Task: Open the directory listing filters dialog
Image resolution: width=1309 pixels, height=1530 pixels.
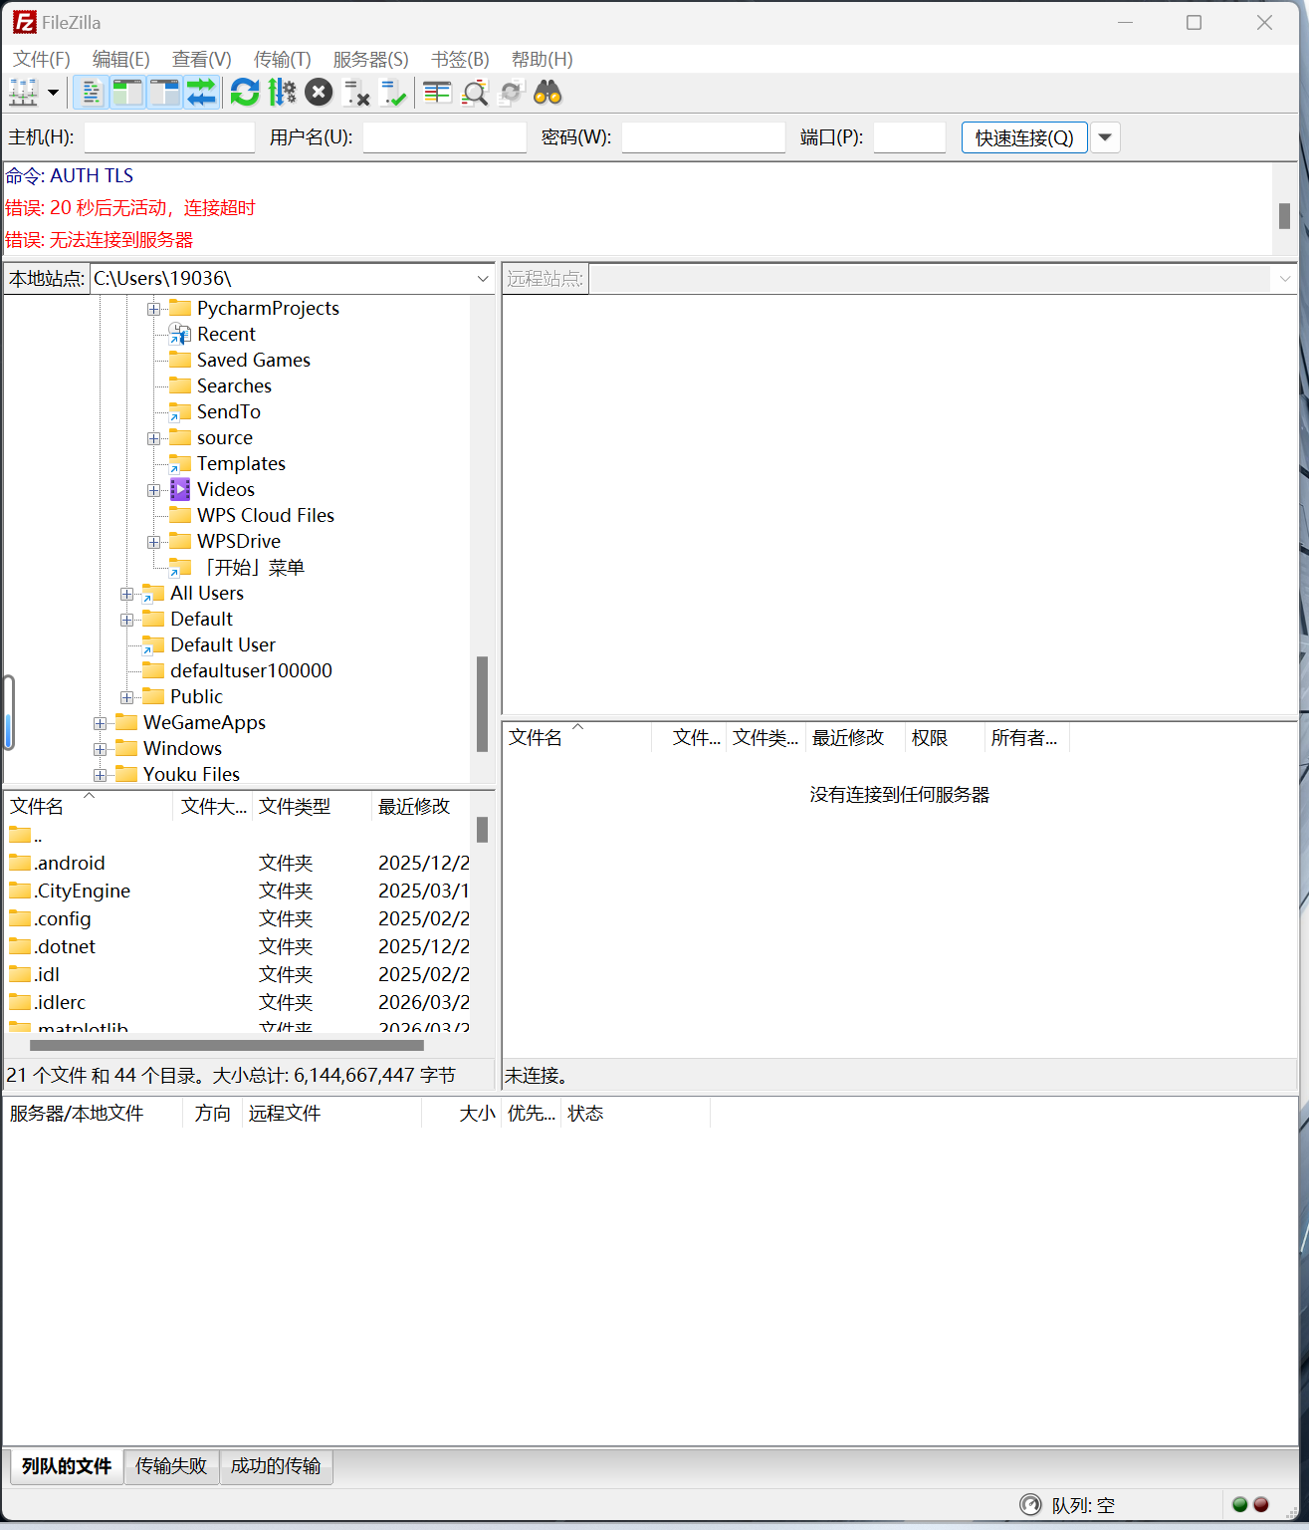Action: (x=437, y=93)
